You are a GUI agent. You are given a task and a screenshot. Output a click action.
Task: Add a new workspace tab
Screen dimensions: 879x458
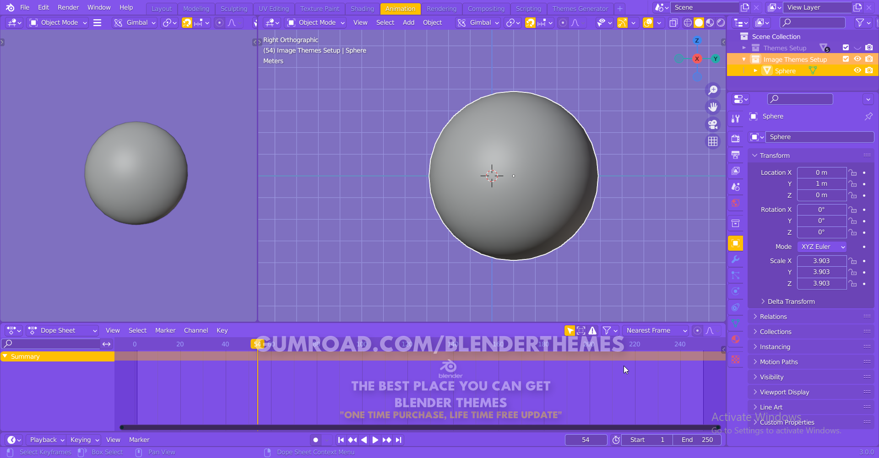[x=620, y=9]
